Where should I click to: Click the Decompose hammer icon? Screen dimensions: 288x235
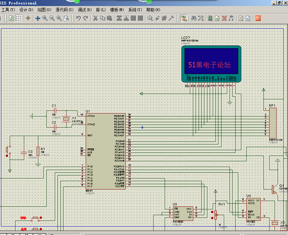[171, 18]
